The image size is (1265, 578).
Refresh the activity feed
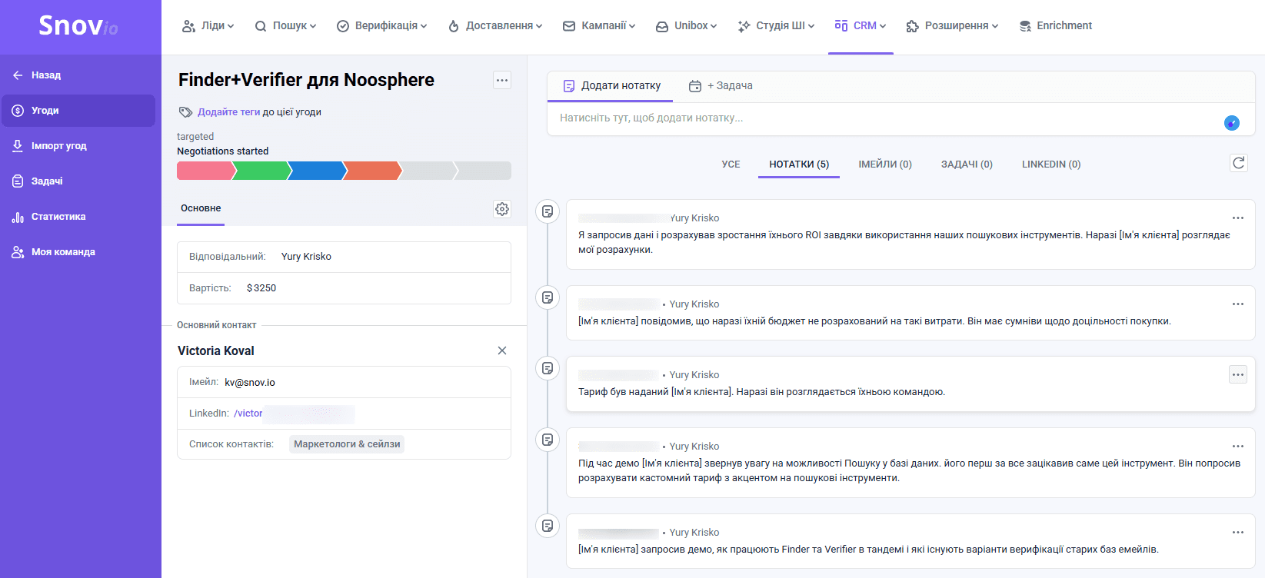tap(1239, 163)
